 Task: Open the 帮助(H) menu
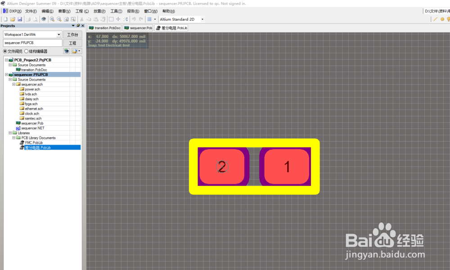click(168, 11)
